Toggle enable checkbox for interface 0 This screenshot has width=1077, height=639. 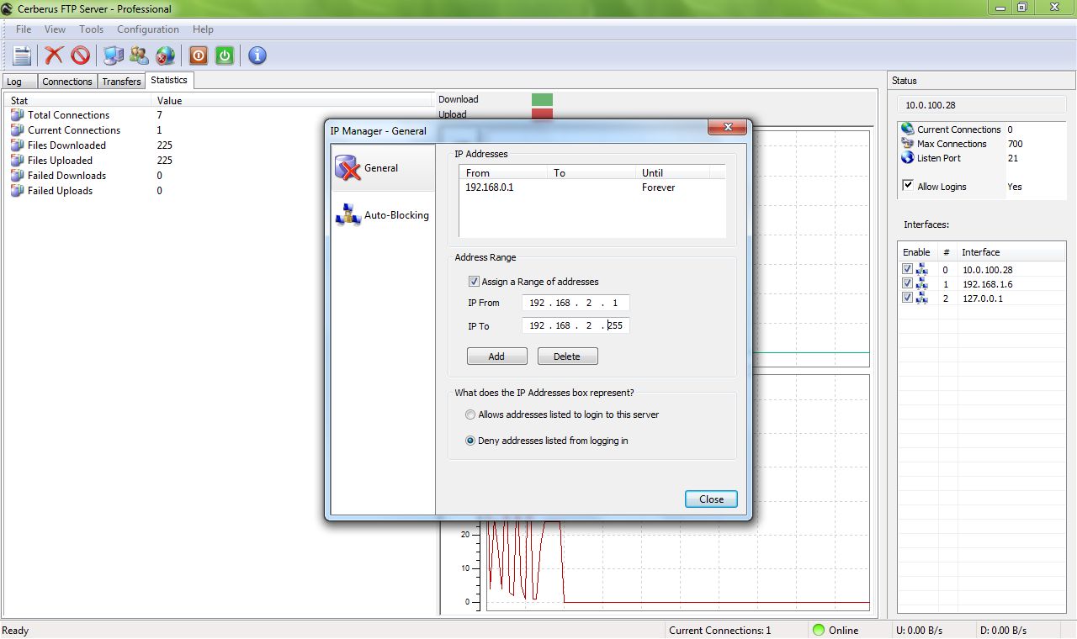pos(907,269)
